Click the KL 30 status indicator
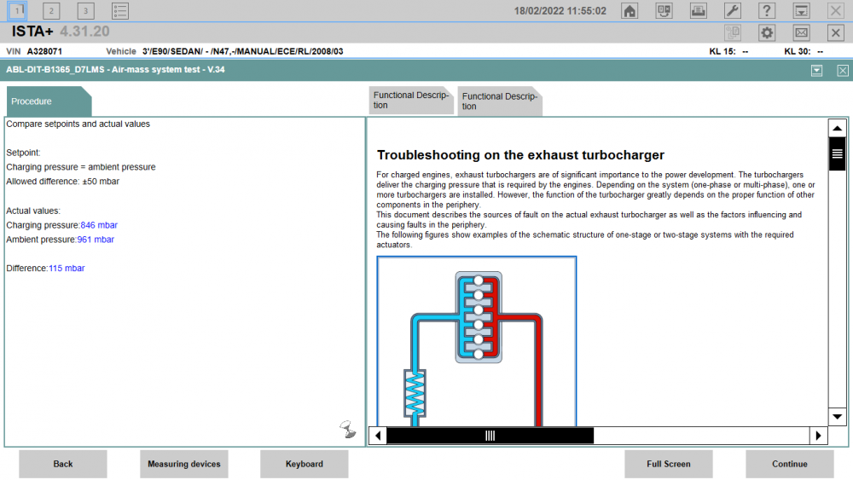Viewport: 853px width, 480px height. click(x=804, y=51)
